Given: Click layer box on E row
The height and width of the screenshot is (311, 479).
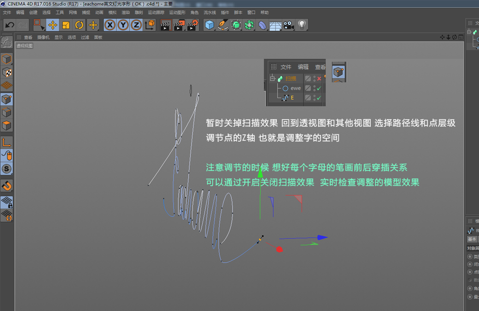Looking at the screenshot, I should 308,98.
